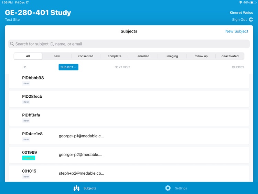Select steph+p2@medable email entry
The height and width of the screenshot is (194, 258).
tap(82, 173)
